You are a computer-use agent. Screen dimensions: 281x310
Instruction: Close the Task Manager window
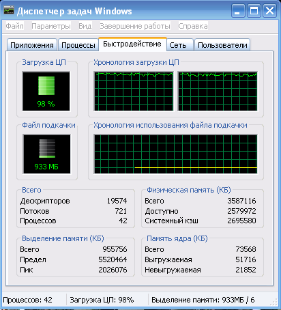269,11
